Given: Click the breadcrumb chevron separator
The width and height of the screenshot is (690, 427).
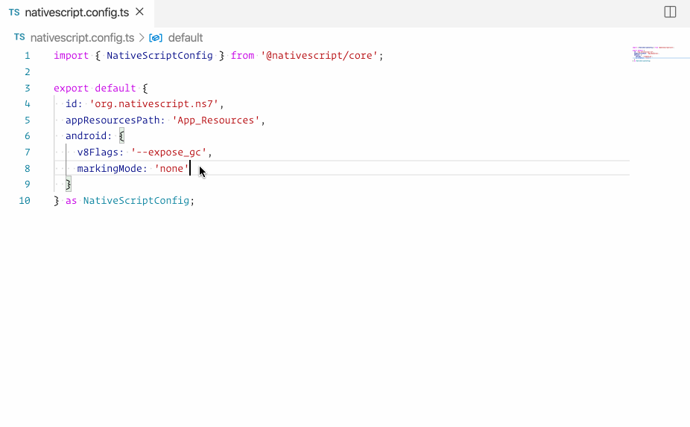Looking at the screenshot, I should (x=142, y=38).
